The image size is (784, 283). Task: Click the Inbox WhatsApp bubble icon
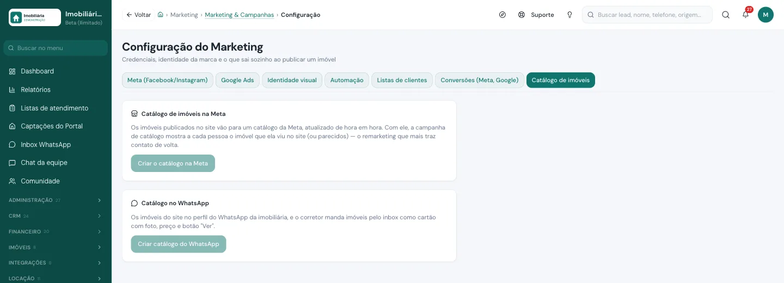[x=12, y=145]
